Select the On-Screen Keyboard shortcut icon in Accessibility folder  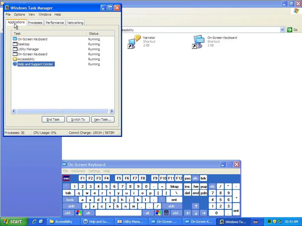pos(198,41)
